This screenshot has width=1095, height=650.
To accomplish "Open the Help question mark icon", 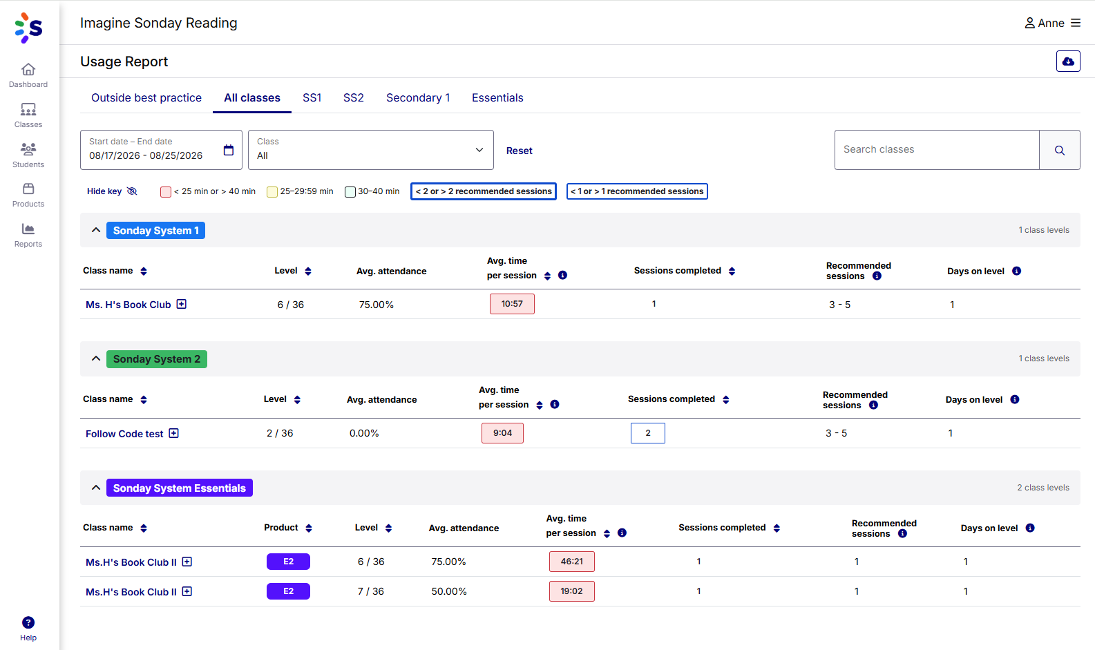I will click(x=28, y=622).
